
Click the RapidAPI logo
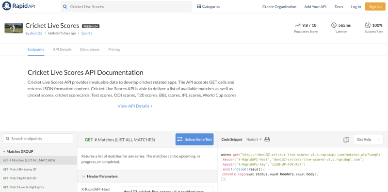(x=19, y=6)
